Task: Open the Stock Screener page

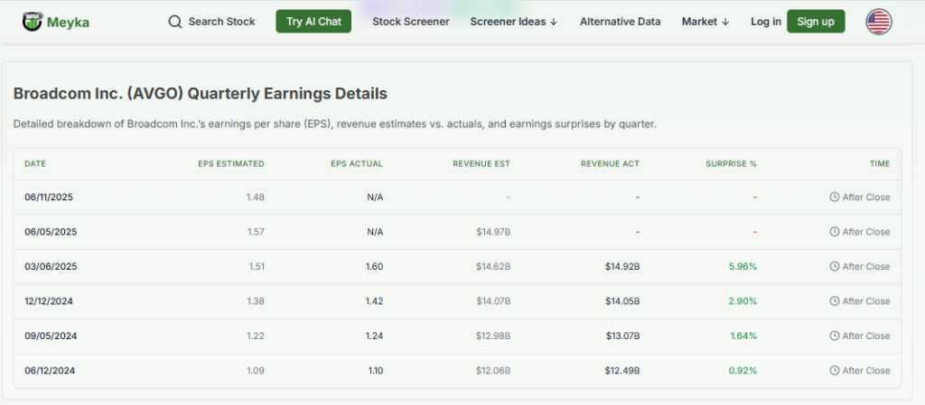Action: click(411, 22)
